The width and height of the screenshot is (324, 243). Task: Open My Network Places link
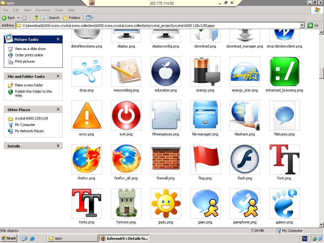coord(29,131)
